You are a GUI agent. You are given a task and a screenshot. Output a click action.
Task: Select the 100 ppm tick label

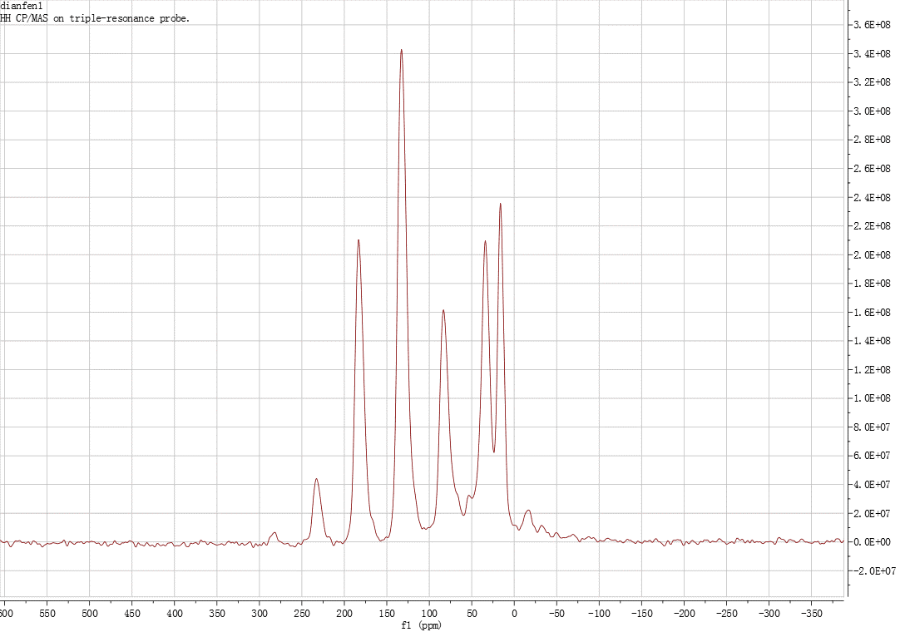click(x=429, y=613)
